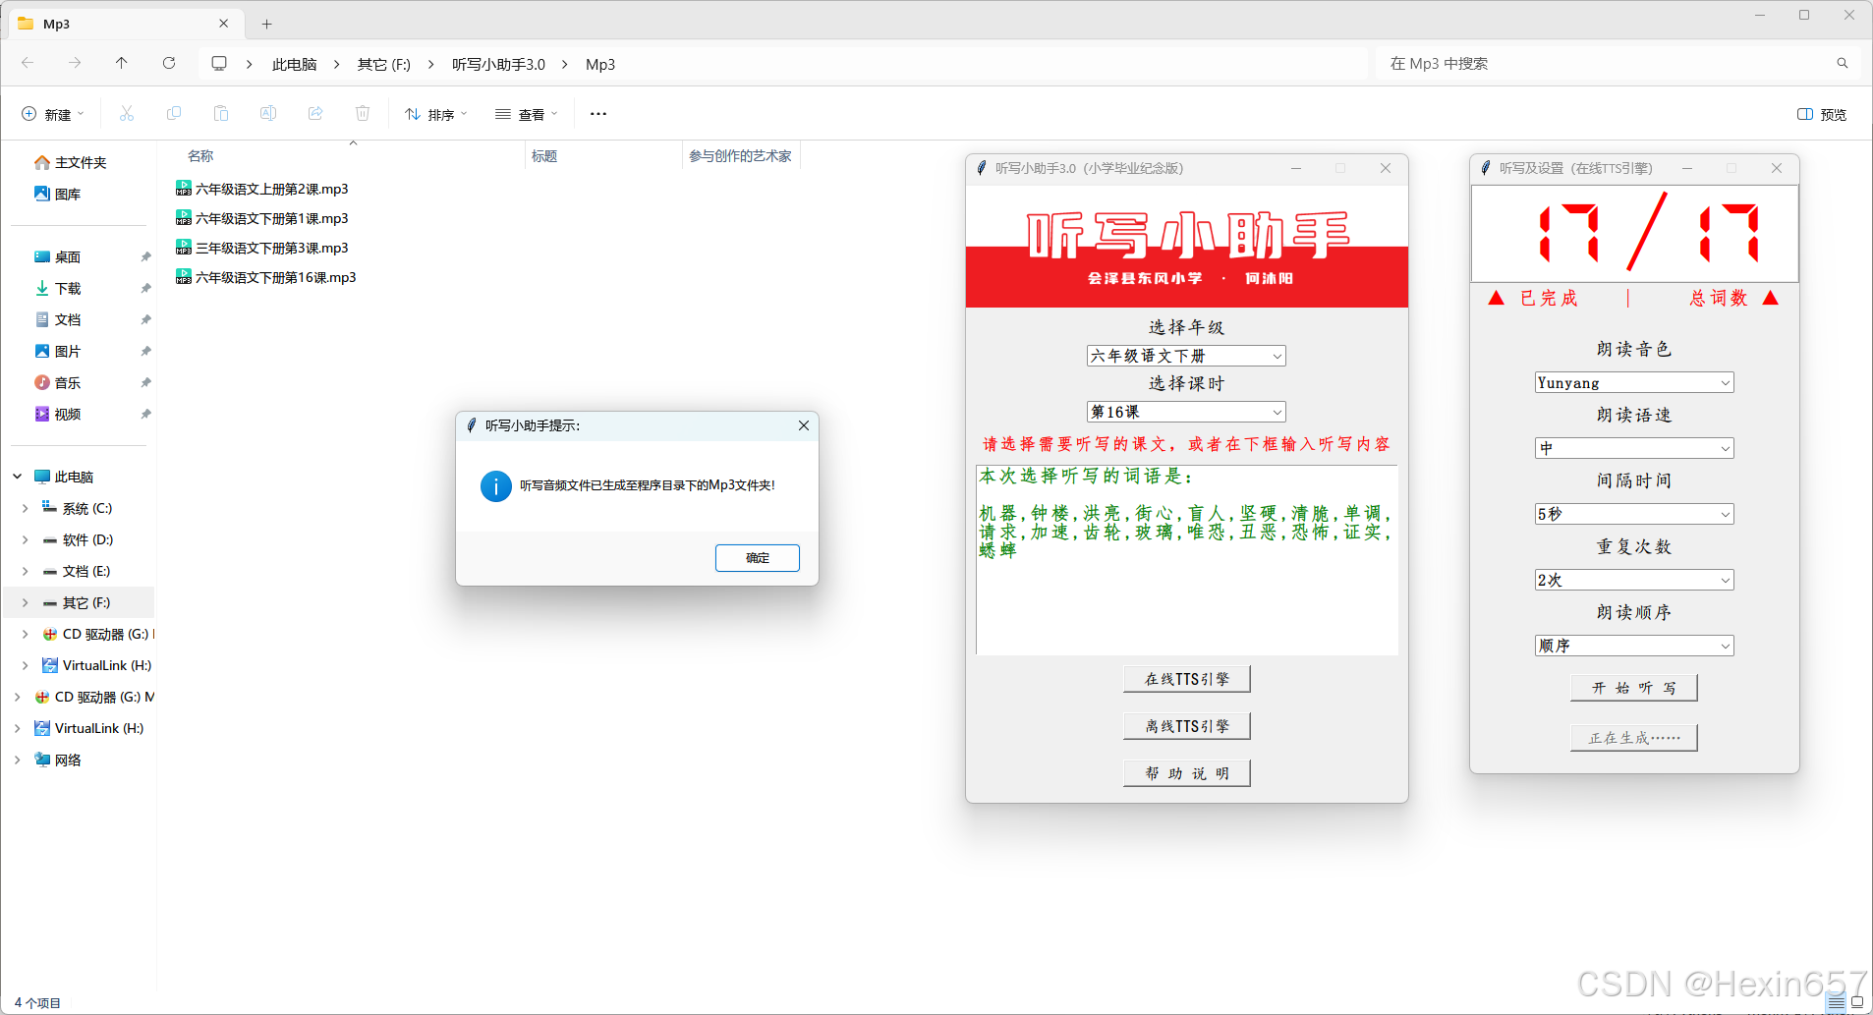Viewport: 1873px width, 1015px height.
Task: Go up one folder with Up arrow
Action: [x=122, y=63]
